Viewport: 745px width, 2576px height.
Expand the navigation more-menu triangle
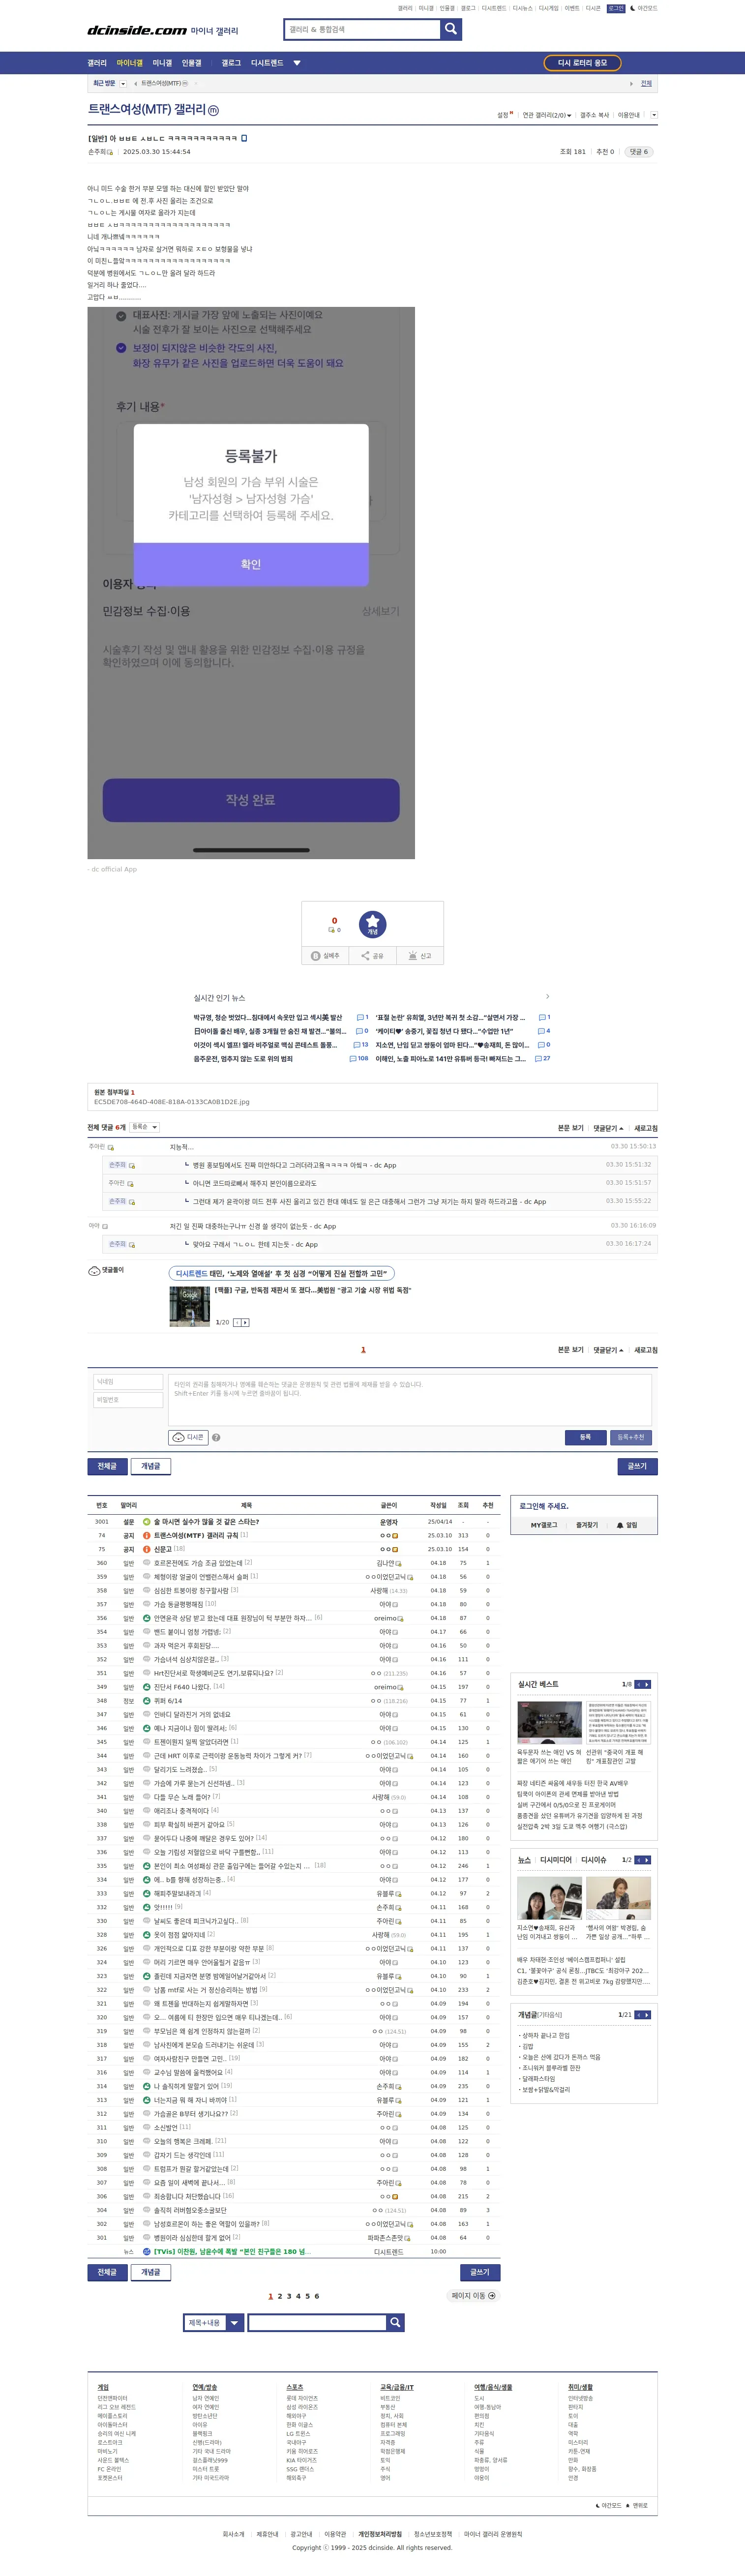[x=297, y=63]
